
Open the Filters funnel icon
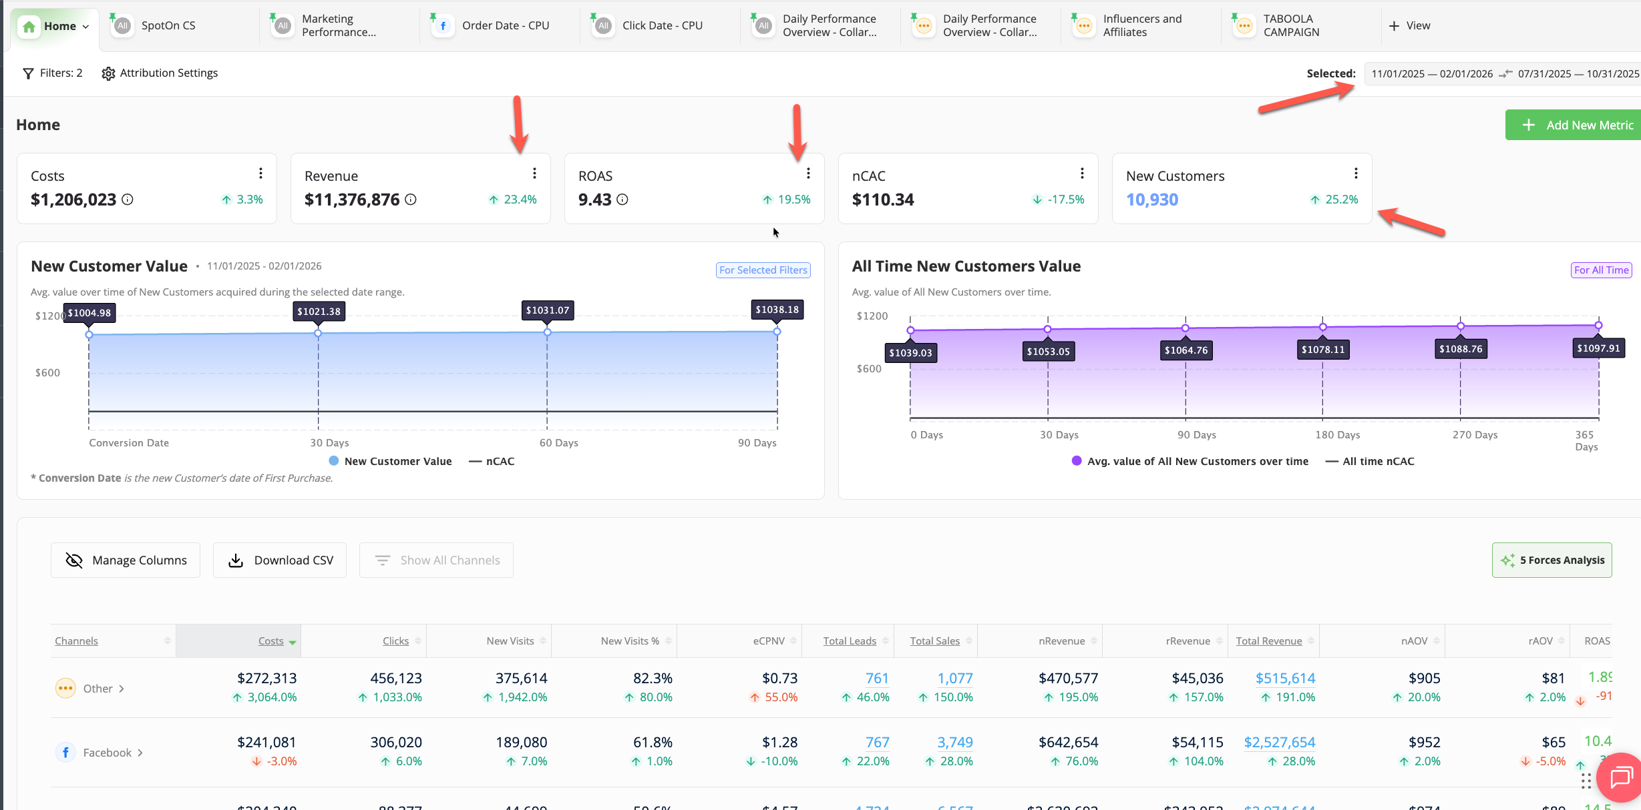coord(28,73)
